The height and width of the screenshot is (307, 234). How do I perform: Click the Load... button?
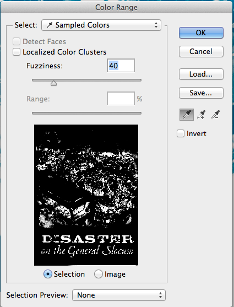click(x=201, y=74)
